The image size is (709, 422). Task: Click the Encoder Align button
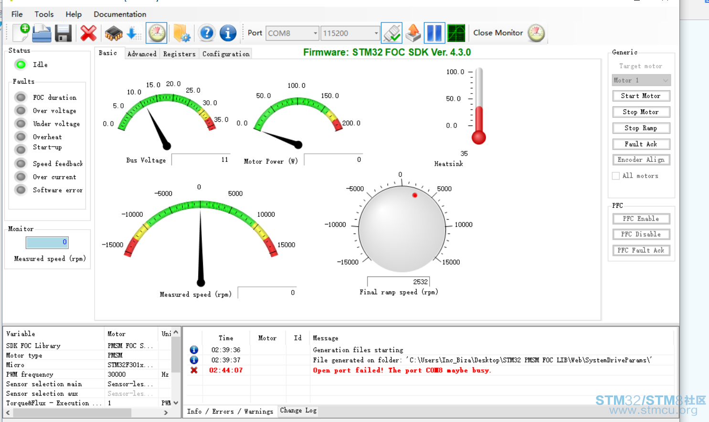point(641,159)
